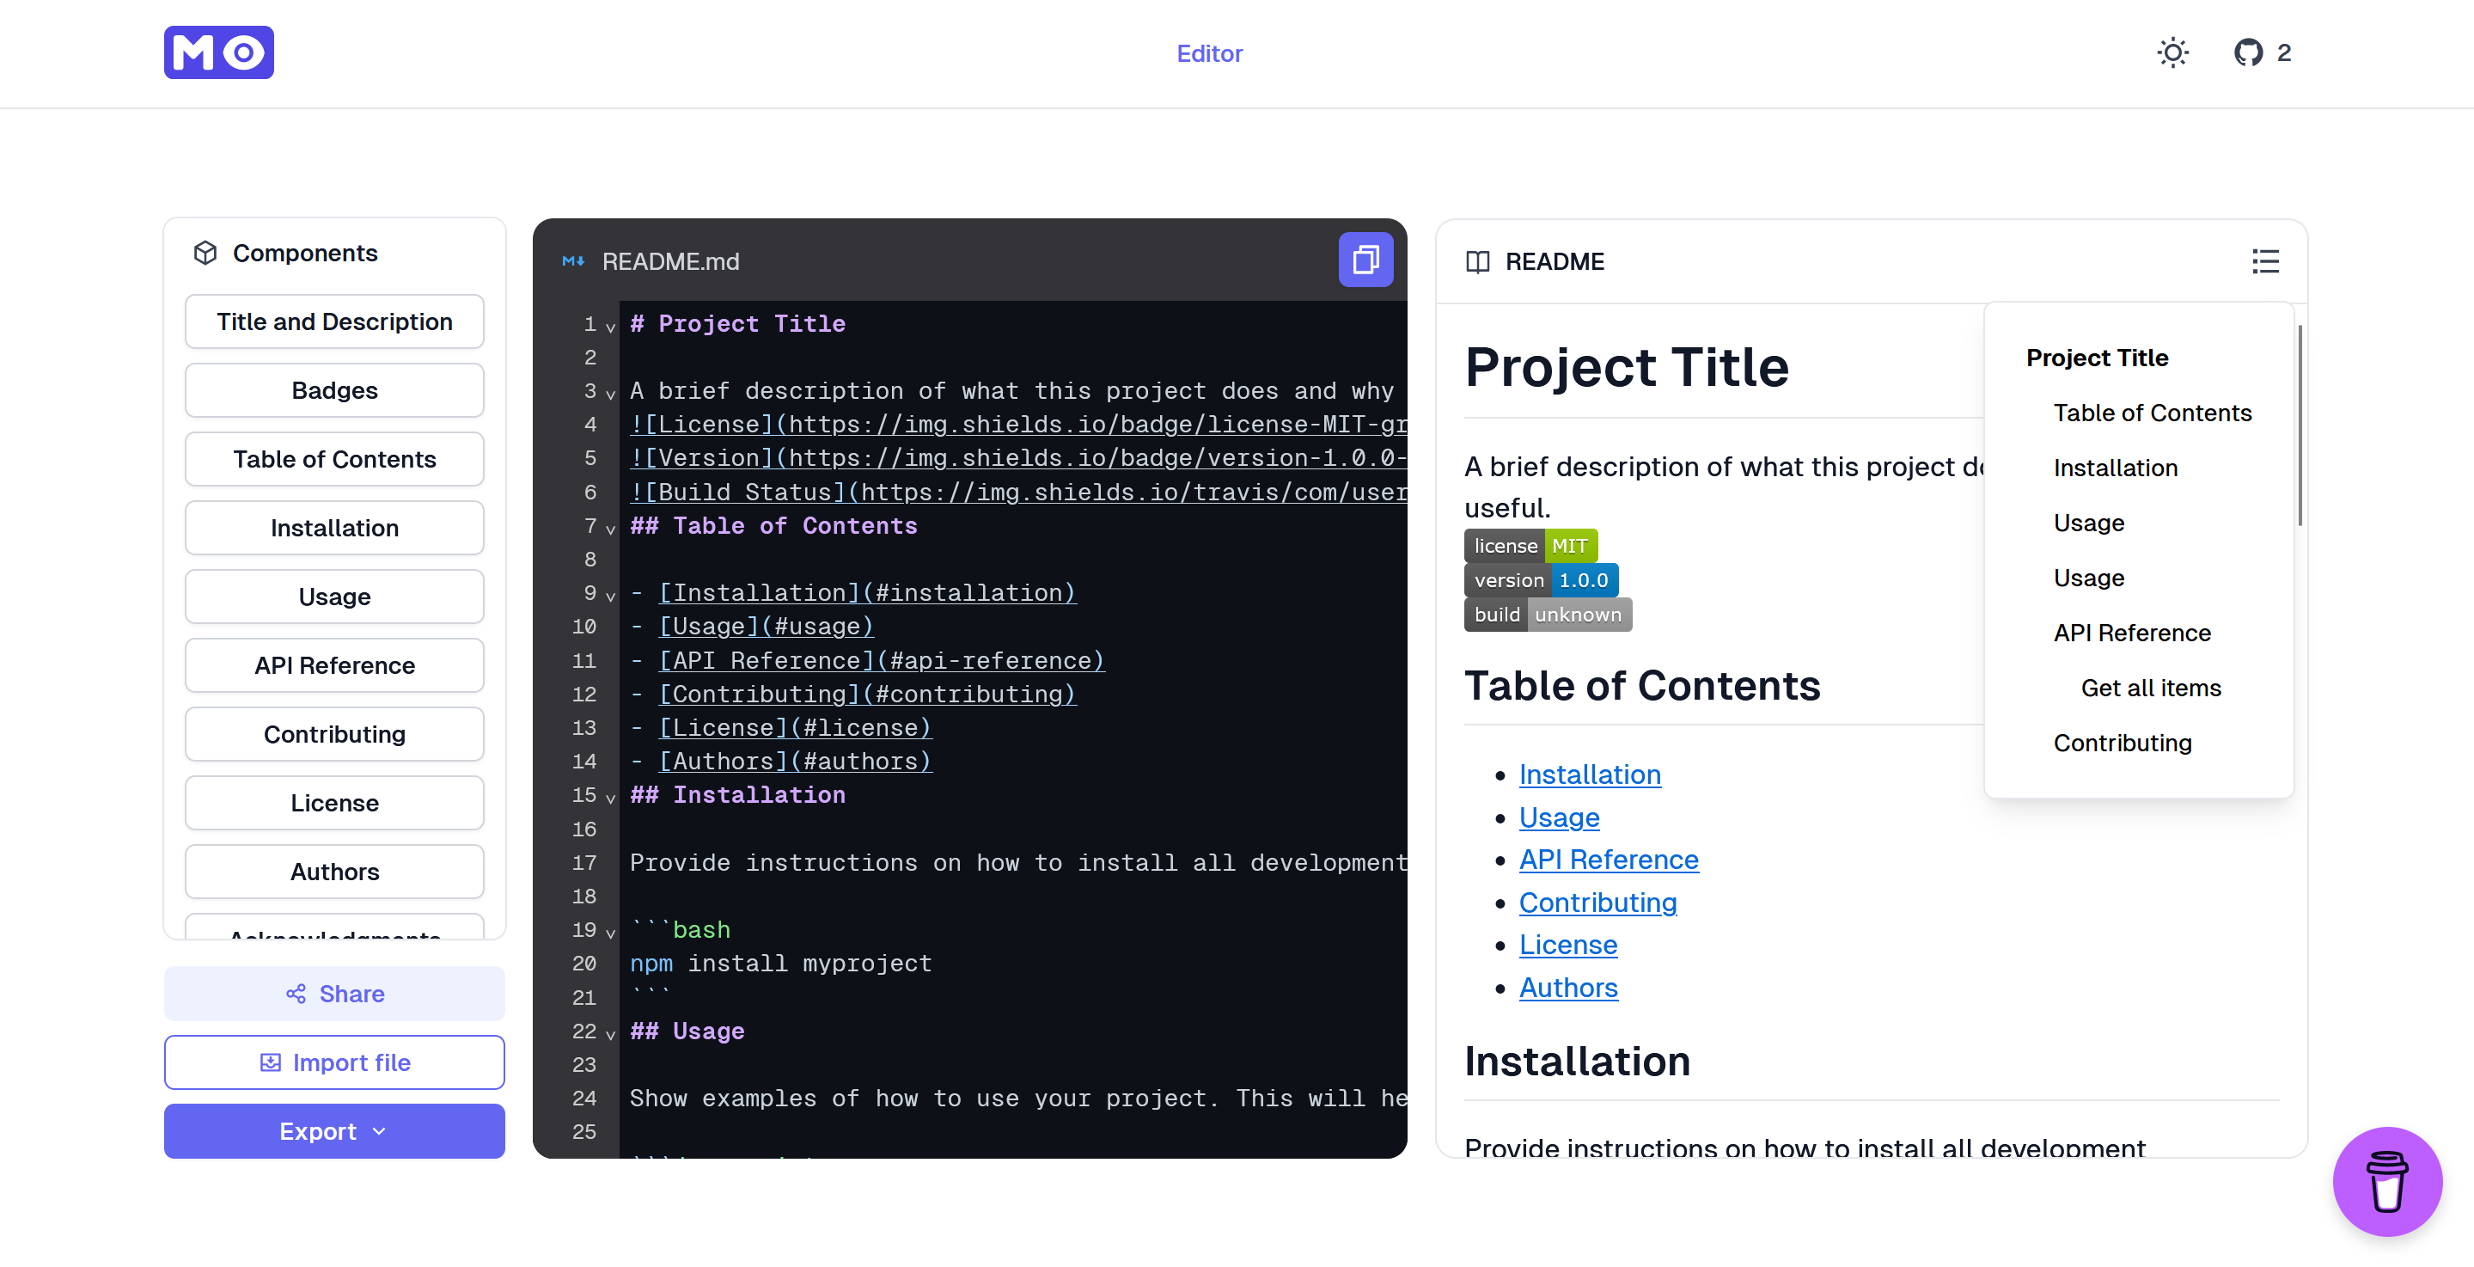Collapse the fold arrow on line 9
This screenshot has height=1267, width=2474.
pyautogui.click(x=611, y=596)
